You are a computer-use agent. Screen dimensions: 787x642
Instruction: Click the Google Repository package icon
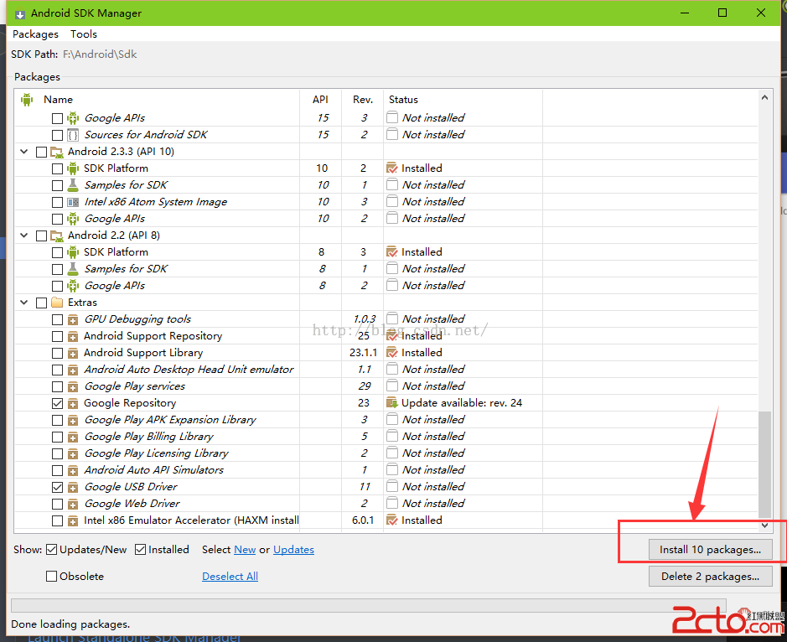pyautogui.click(x=73, y=403)
